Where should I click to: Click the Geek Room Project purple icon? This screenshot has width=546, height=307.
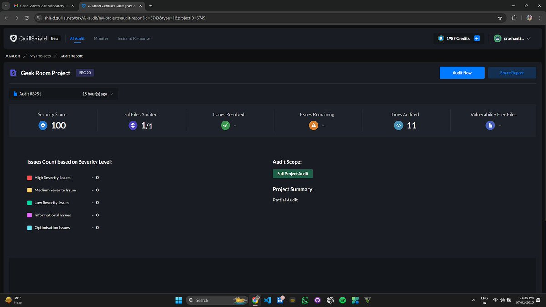[13, 73]
